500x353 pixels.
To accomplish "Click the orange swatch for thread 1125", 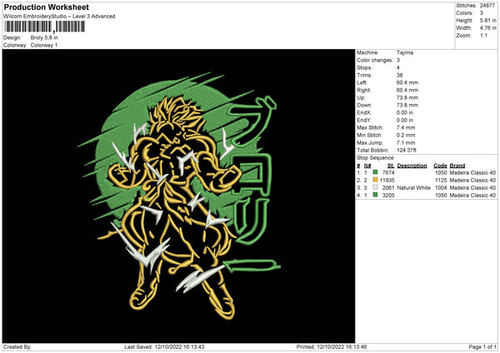I will (375, 180).
